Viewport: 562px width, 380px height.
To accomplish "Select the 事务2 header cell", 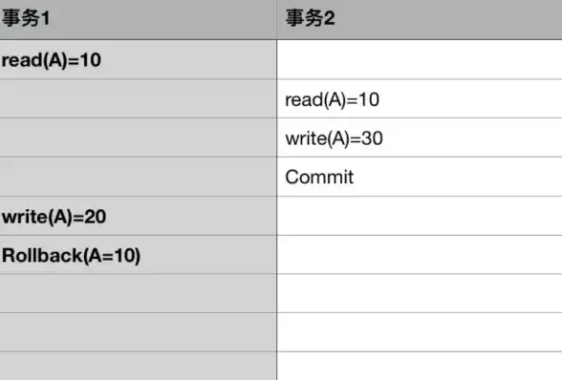I will point(420,20).
